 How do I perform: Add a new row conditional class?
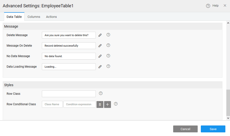coord(108,104)
